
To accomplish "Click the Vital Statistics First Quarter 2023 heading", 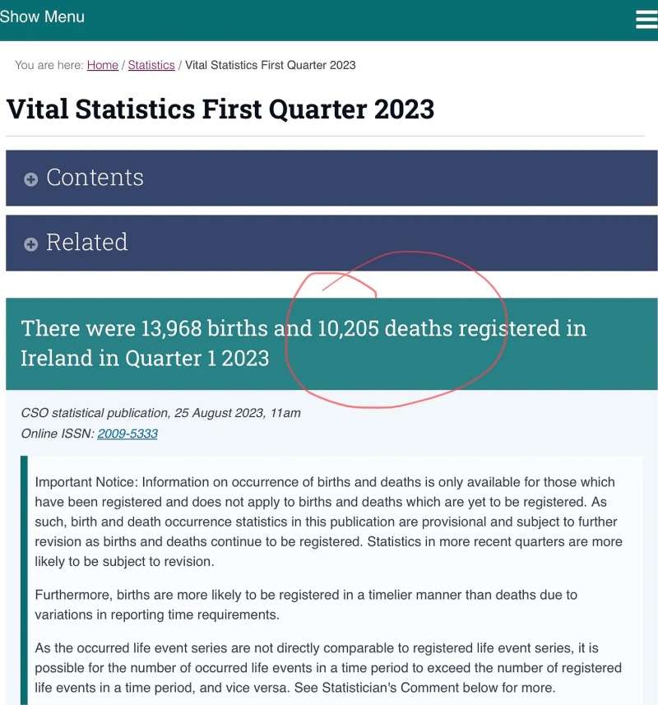I will [x=220, y=109].
